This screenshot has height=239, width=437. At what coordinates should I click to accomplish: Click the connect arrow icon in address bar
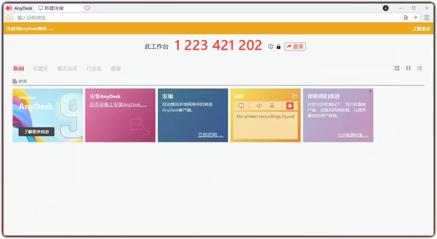[x=415, y=17]
